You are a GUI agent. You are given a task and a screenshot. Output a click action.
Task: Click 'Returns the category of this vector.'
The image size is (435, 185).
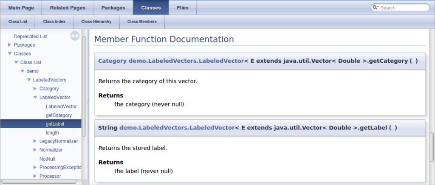[x=147, y=81]
